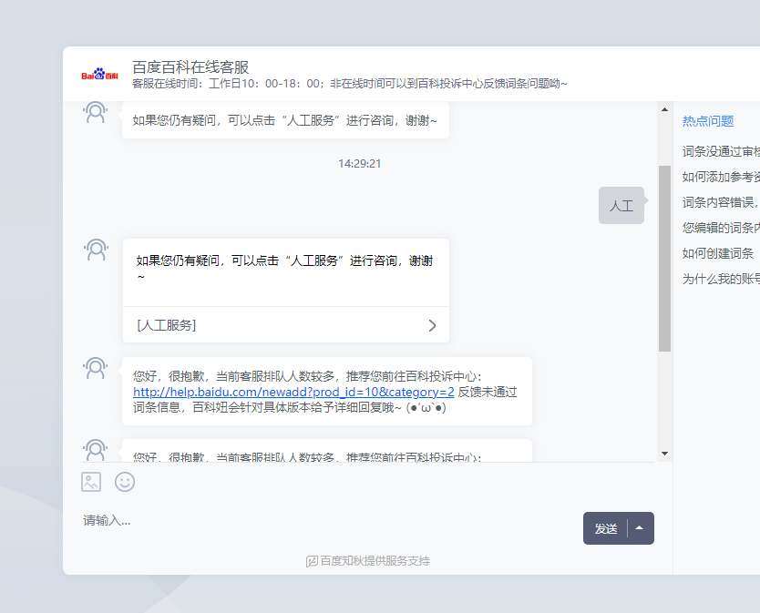Screen dimensions: 760x613
Task: Open the [人工服务] option
Action: click(286, 325)
